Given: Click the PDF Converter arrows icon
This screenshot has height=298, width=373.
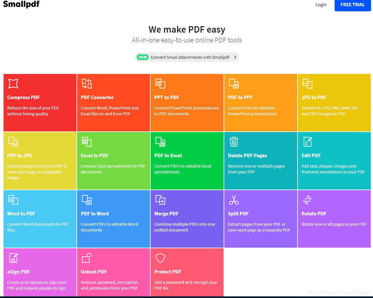Looking at the screenshot, I should (x=86, y=84).
